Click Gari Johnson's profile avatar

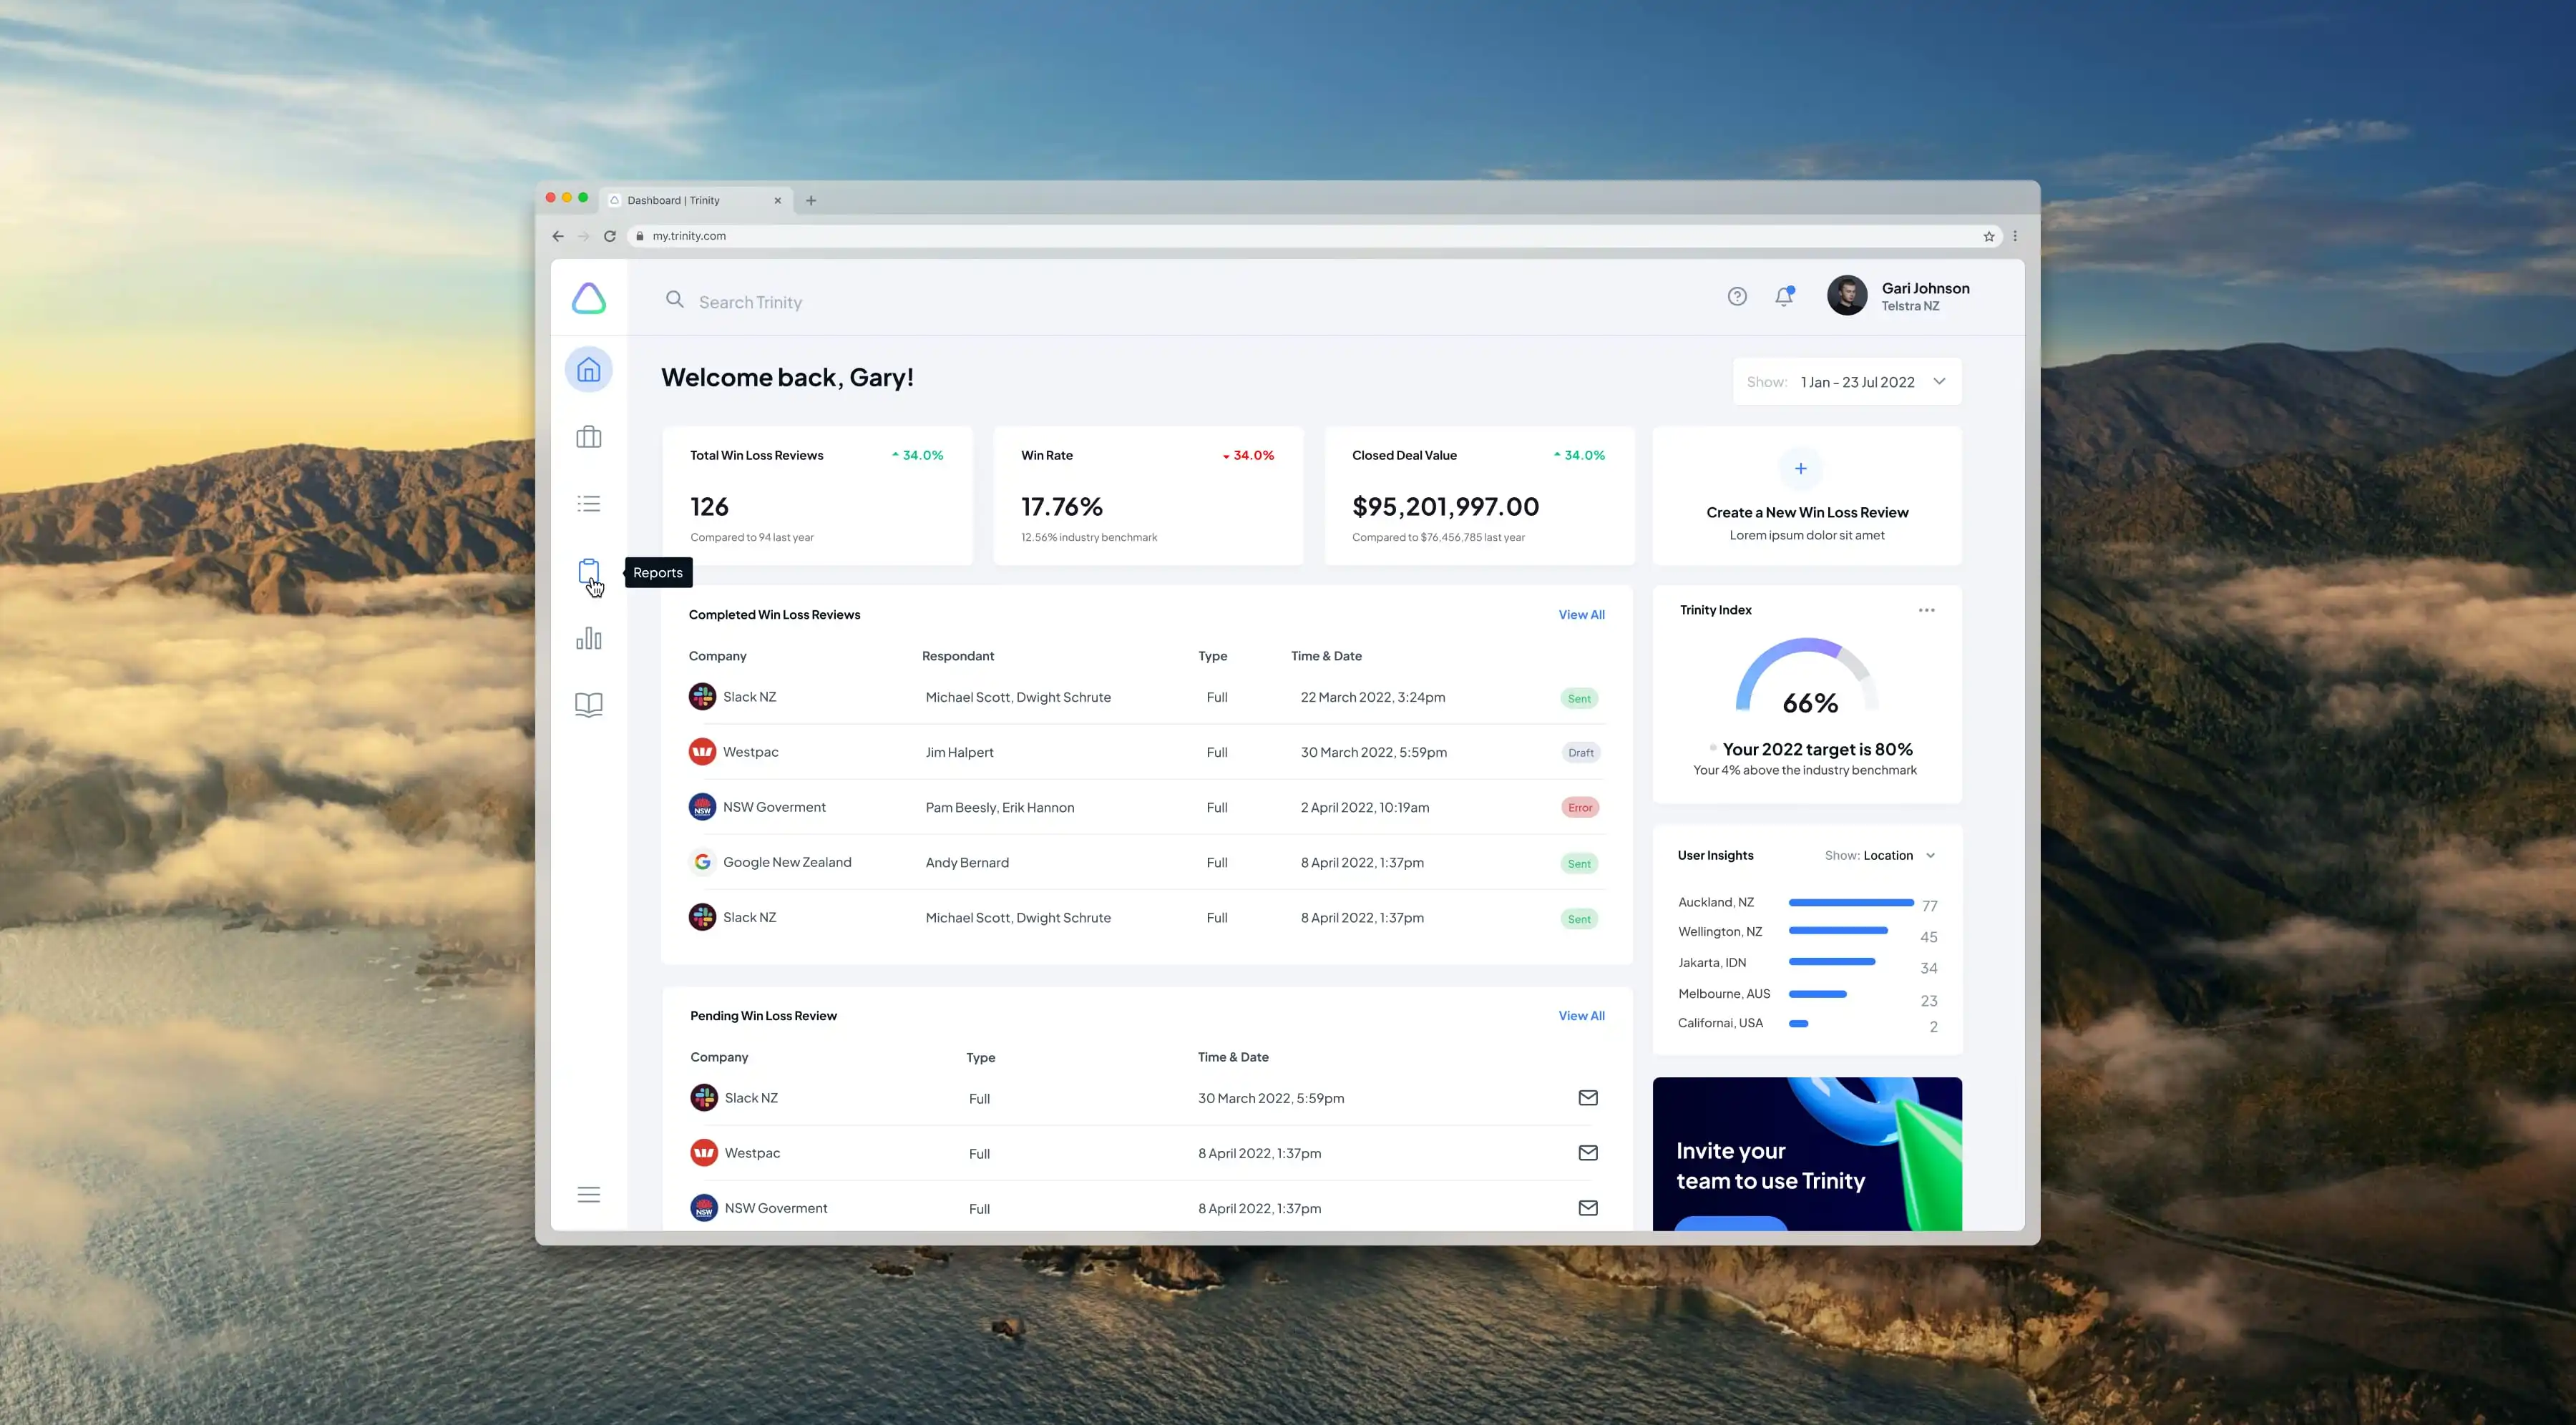coord(1846,296)
